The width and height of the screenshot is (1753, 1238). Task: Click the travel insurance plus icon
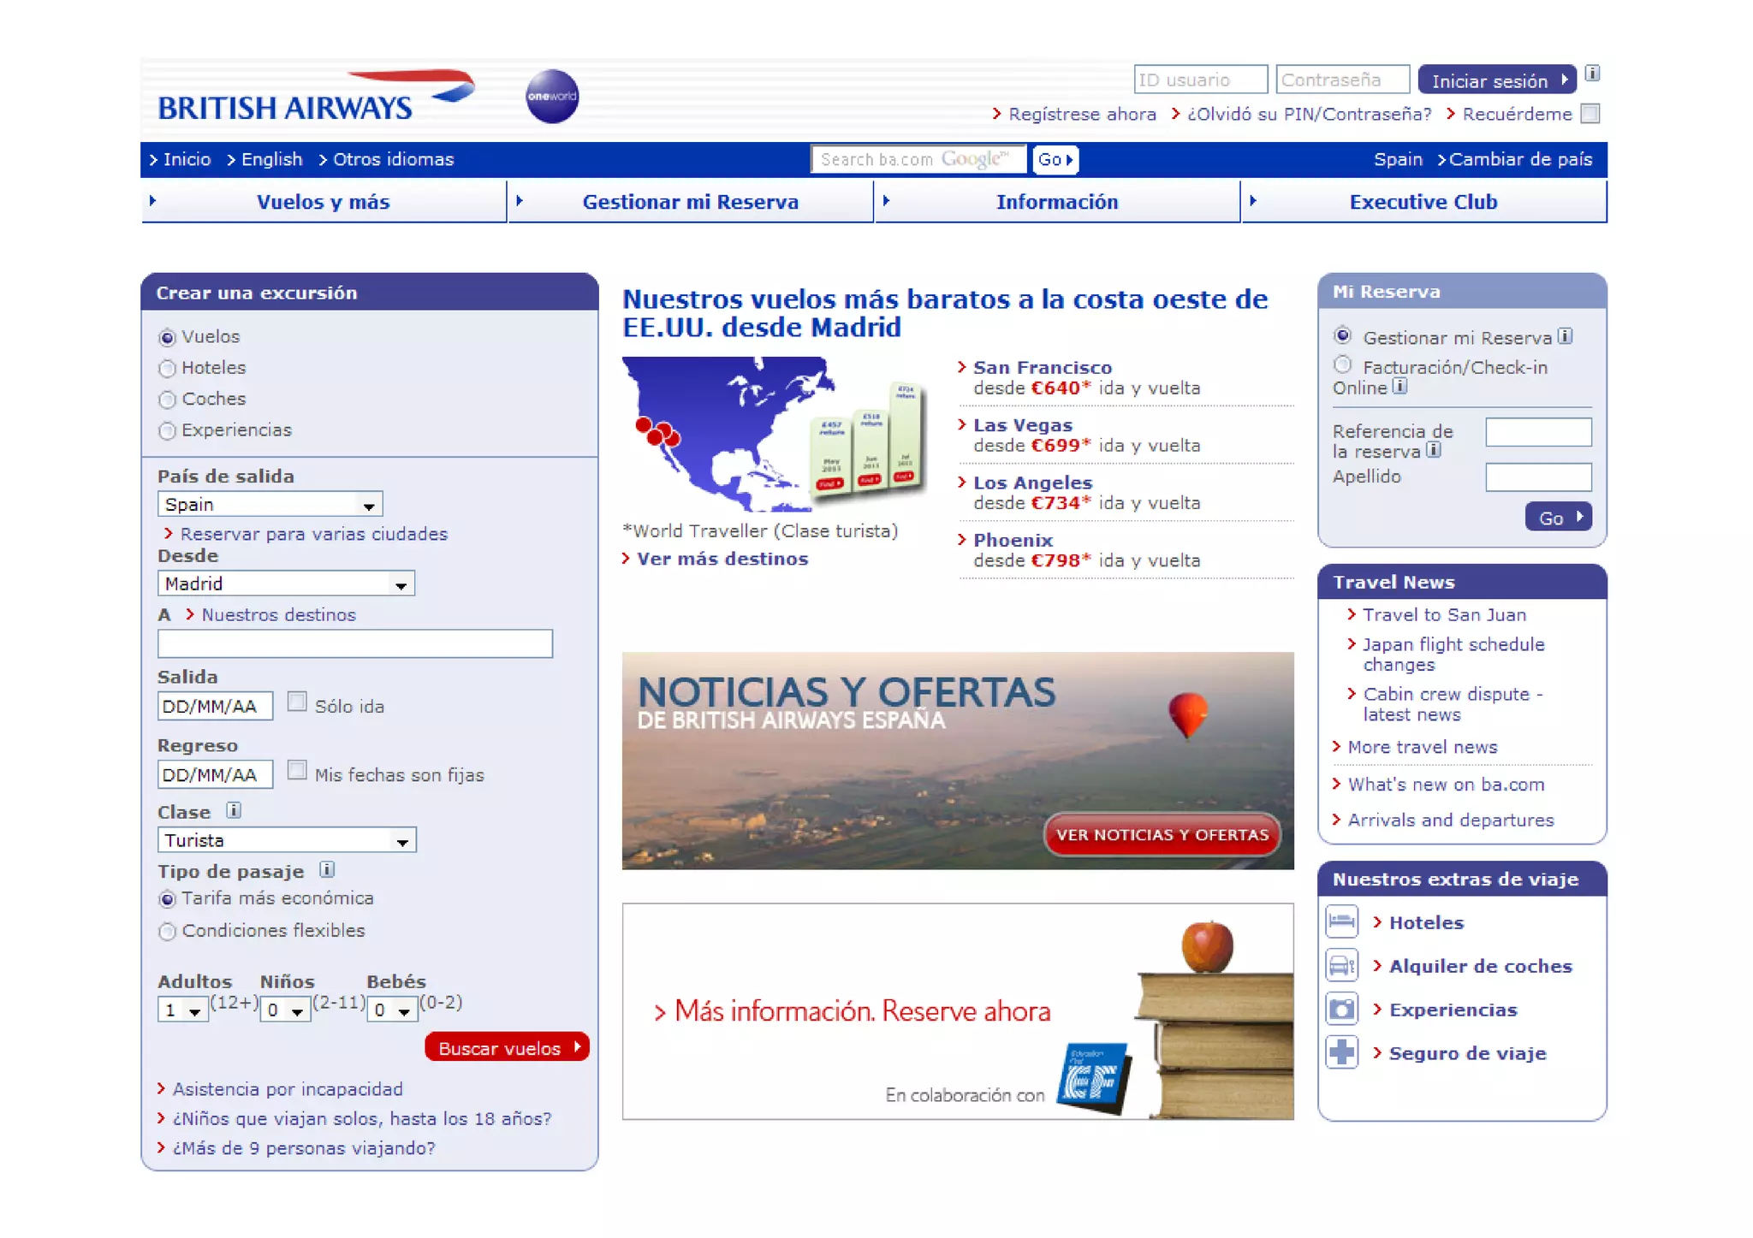1341,1052
